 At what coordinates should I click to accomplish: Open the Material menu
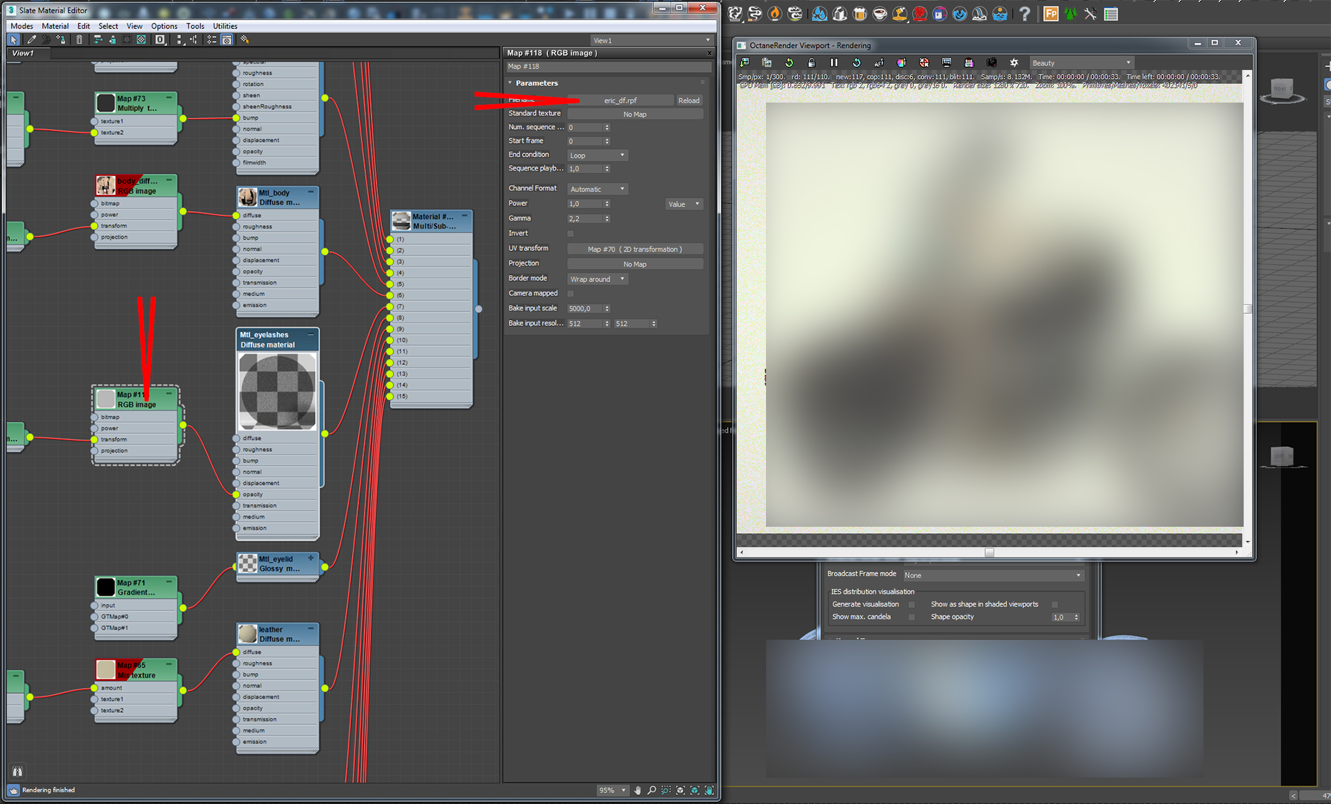(x=55, y=26)
